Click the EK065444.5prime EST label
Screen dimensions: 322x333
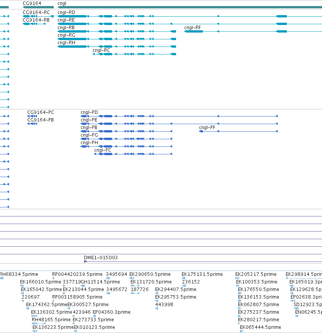tap(260, 327)
